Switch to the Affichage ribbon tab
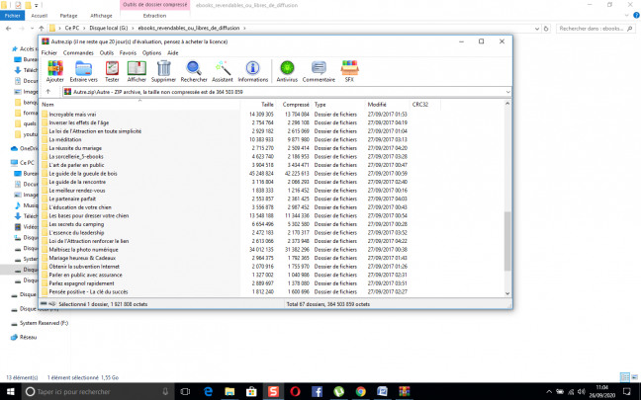Screen dimensions: 641x400 click(101, 16)
